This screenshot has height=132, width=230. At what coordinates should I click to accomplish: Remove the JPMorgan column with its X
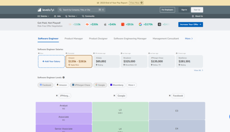tap(57, 96)
